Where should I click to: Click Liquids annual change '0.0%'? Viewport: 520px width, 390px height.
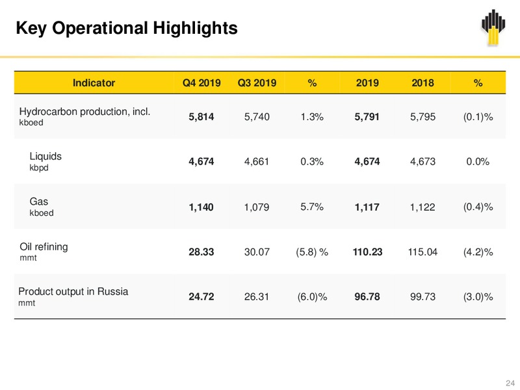click(478, 161)
